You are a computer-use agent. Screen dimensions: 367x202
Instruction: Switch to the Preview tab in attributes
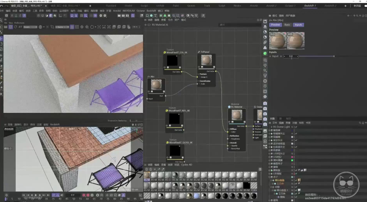(276, 25)
